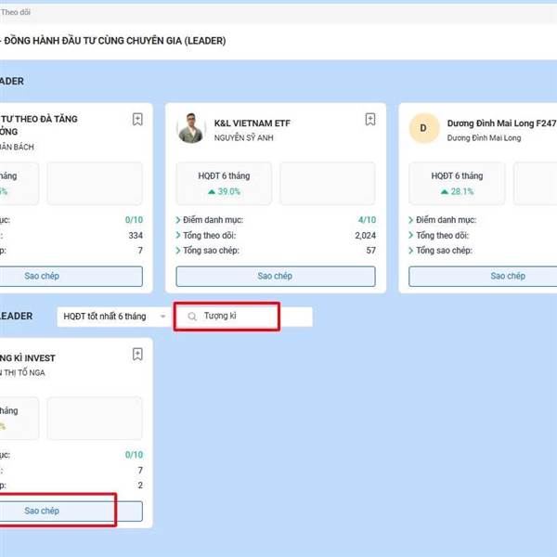This screenshot has width=557, height=557.
Task: Click the 2,024 followers value
Action: coord(365,236)
